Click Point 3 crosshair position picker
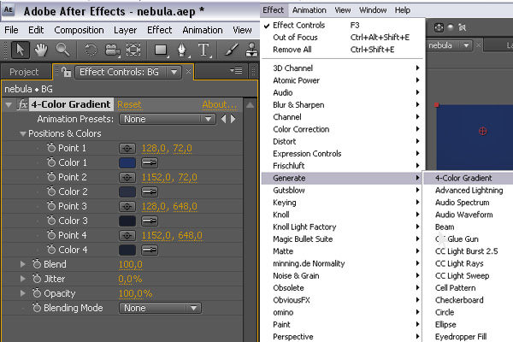Screen dimensions: 513x342 click(x=127, y=207)
